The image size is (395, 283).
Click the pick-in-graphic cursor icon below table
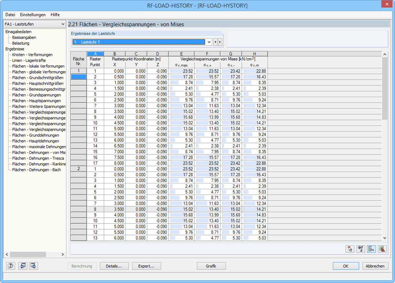350,249
